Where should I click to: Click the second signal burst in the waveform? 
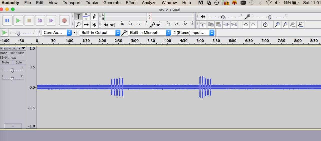[205, 87]
